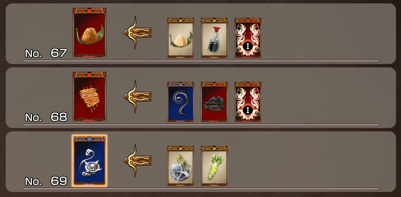Select the flame card in recipe 68
The image size is (401, 197).
point(248,102)
